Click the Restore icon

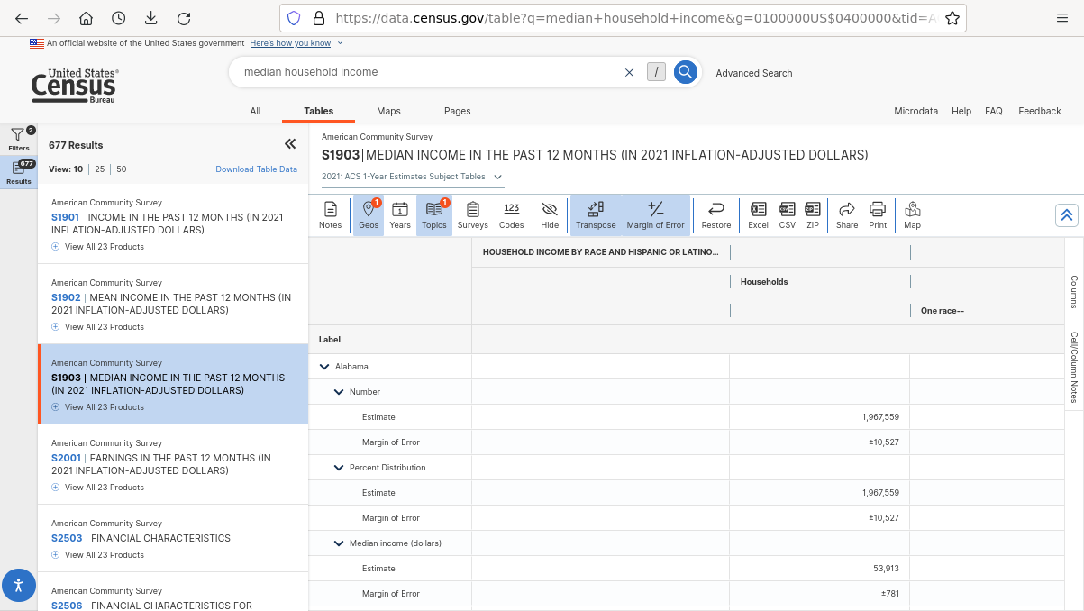pos(715,214)
